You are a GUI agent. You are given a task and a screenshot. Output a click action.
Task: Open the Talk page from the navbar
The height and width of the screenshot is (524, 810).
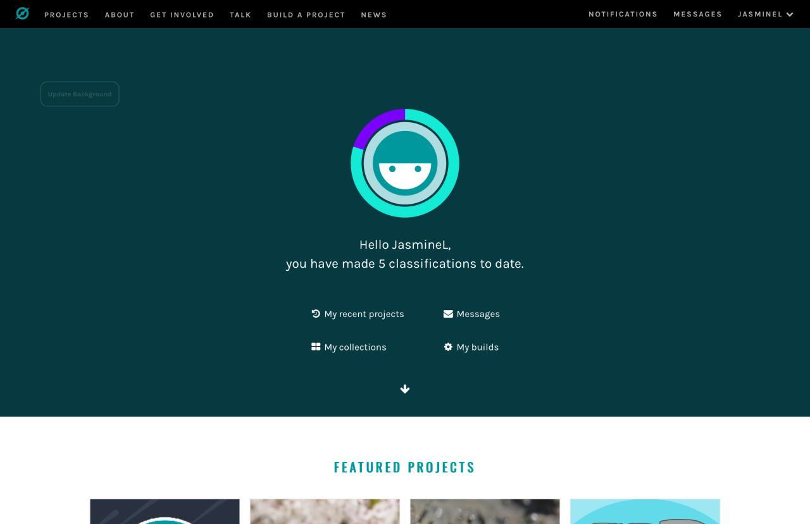coord(240,15)
